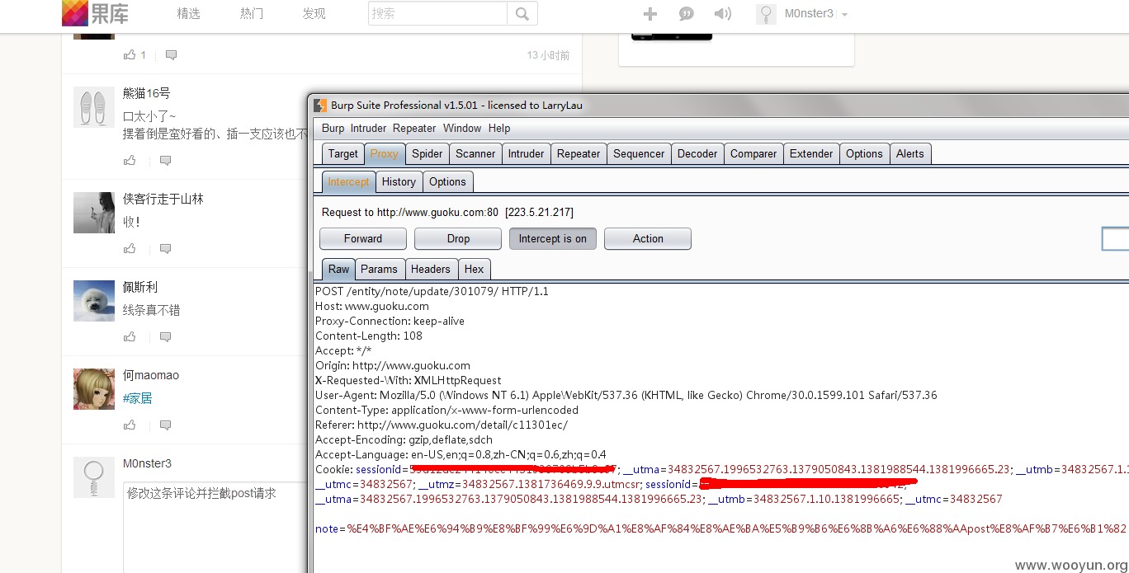
Task: Click 熊猫16号's shoes avatar
Action: tap(94, 107)
